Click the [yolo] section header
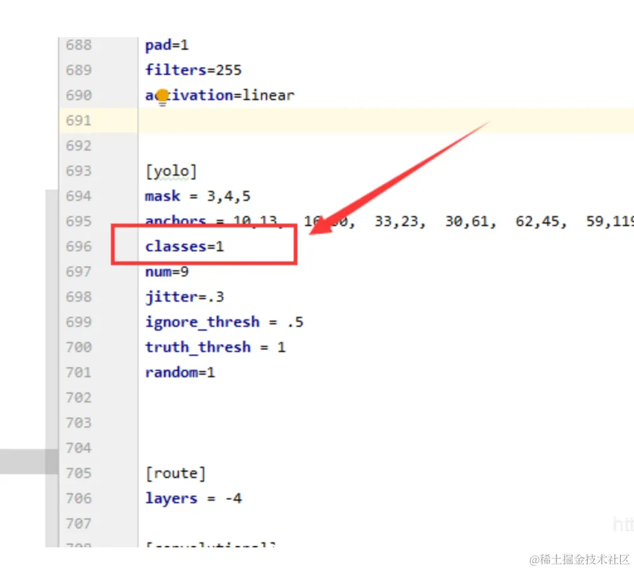 coord(171,171)
